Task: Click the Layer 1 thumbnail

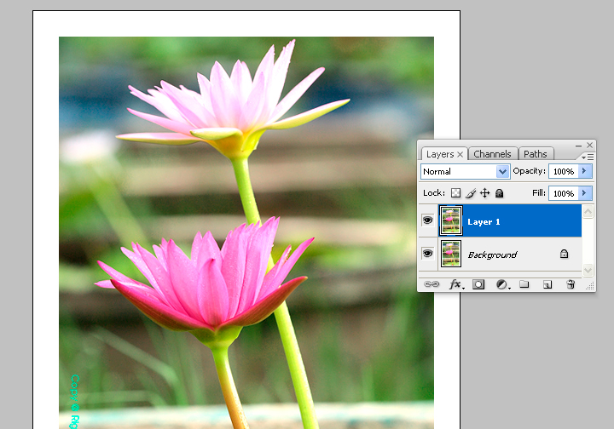Action: [449, 221]
